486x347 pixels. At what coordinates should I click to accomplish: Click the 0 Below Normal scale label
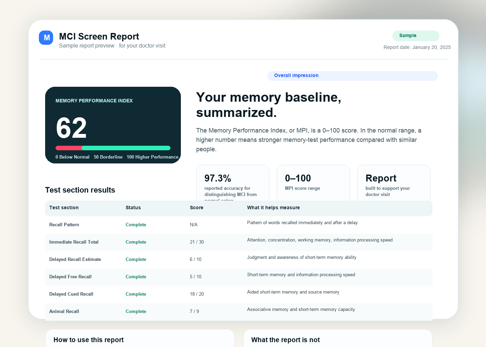pos(73,157)
